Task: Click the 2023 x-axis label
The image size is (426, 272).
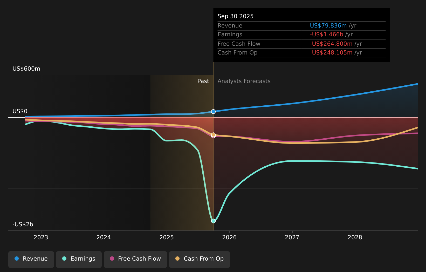Action: pyautogui.click(x=41, y=237)
